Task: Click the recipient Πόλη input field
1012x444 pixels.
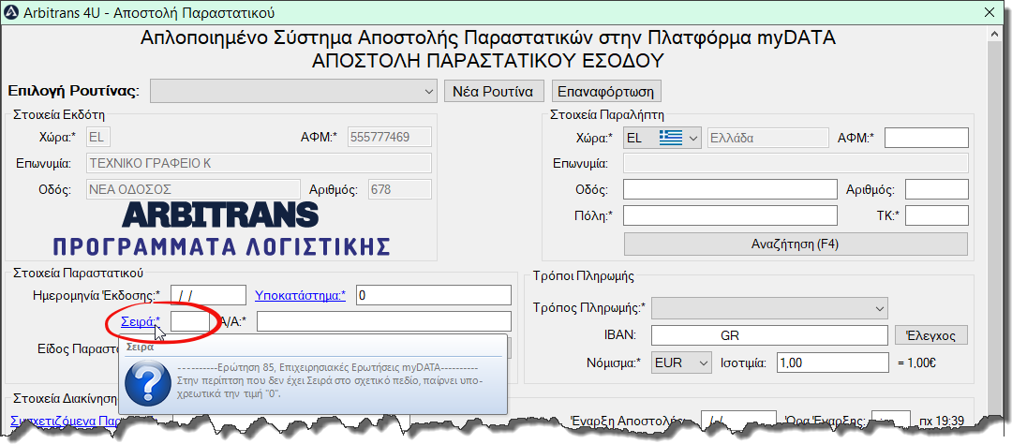Action: [x=730, y=215]
